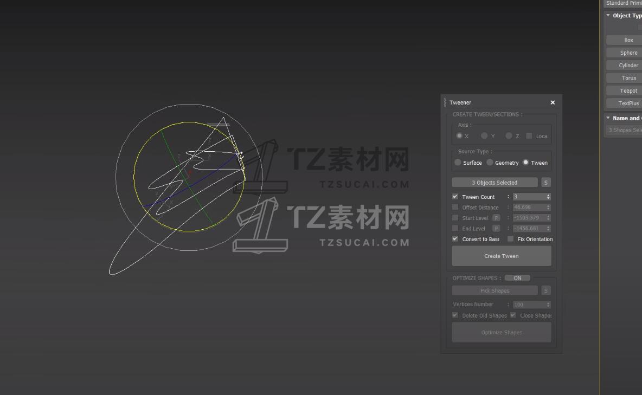Enable the Fix Orientation checkbox
The height and width of the screenshot is (395, 642).
(510, 238)
